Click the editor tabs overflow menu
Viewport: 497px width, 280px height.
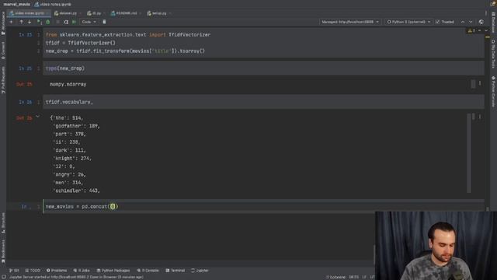pyautogui.click(x=486, y=13)
